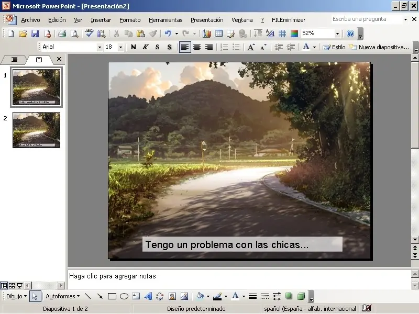Open the PowerPoint Help icon

pos(350,33)
